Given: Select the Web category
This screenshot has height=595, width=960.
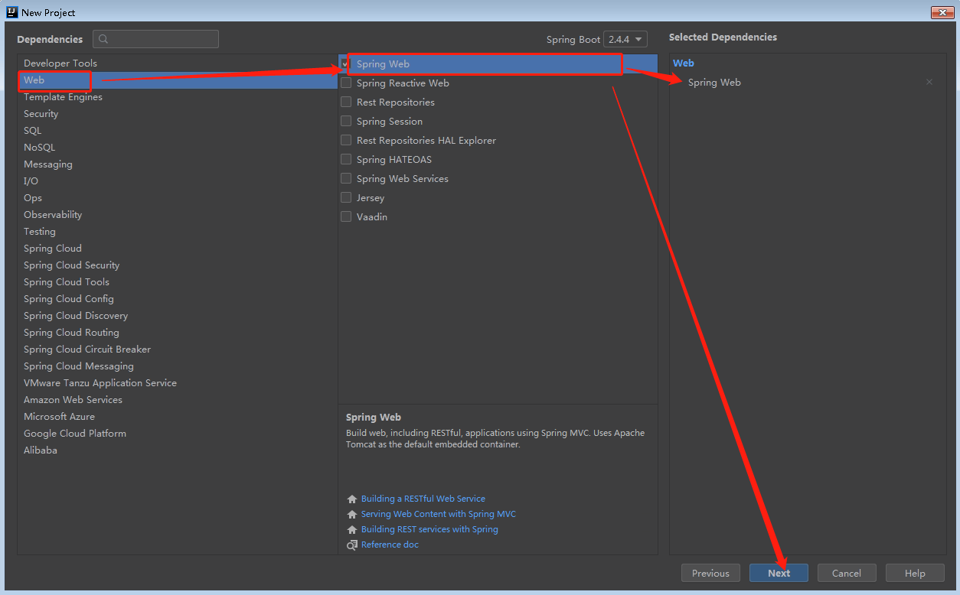Looking at the screenshot, I should click(177, 80).
